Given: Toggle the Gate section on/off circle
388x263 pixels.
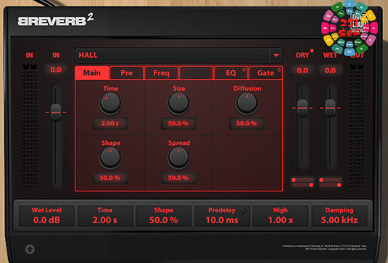Looking at the screenshot, I should pos(279,70).
